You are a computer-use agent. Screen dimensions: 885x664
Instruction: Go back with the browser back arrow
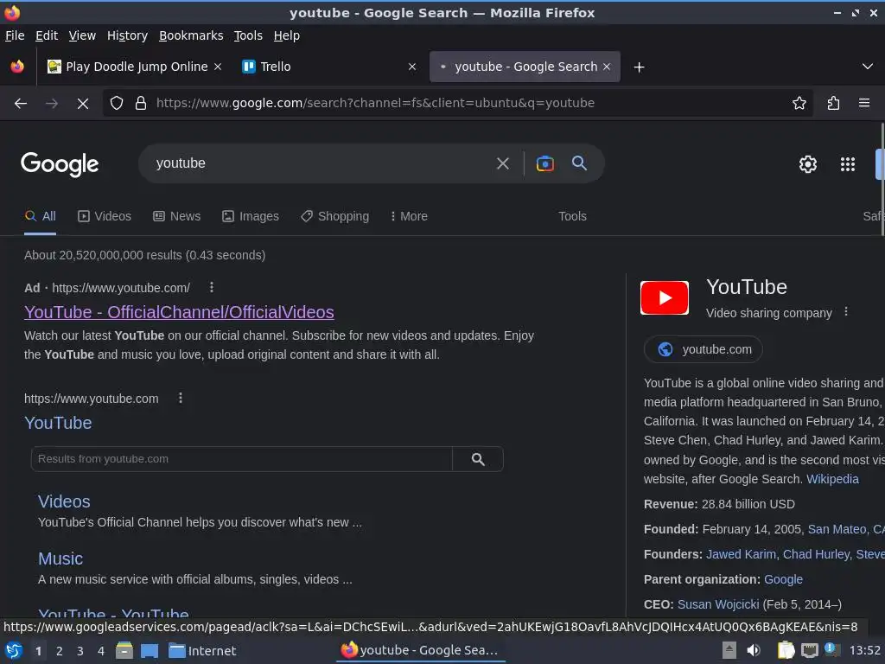(x=21, y=104)
